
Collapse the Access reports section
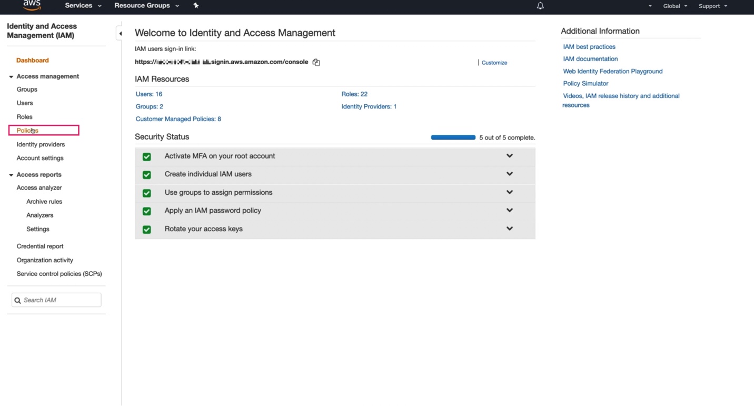click(x=11, y=175)
